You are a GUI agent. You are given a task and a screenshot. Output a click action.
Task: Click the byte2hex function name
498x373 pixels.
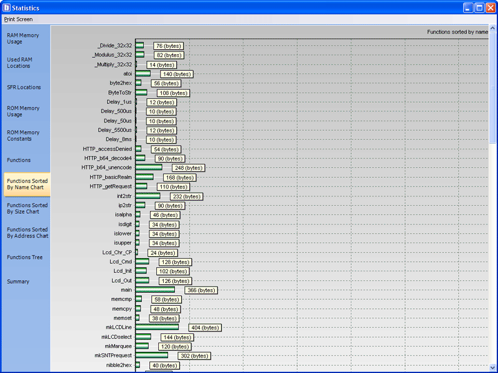(x=121, y=83)
